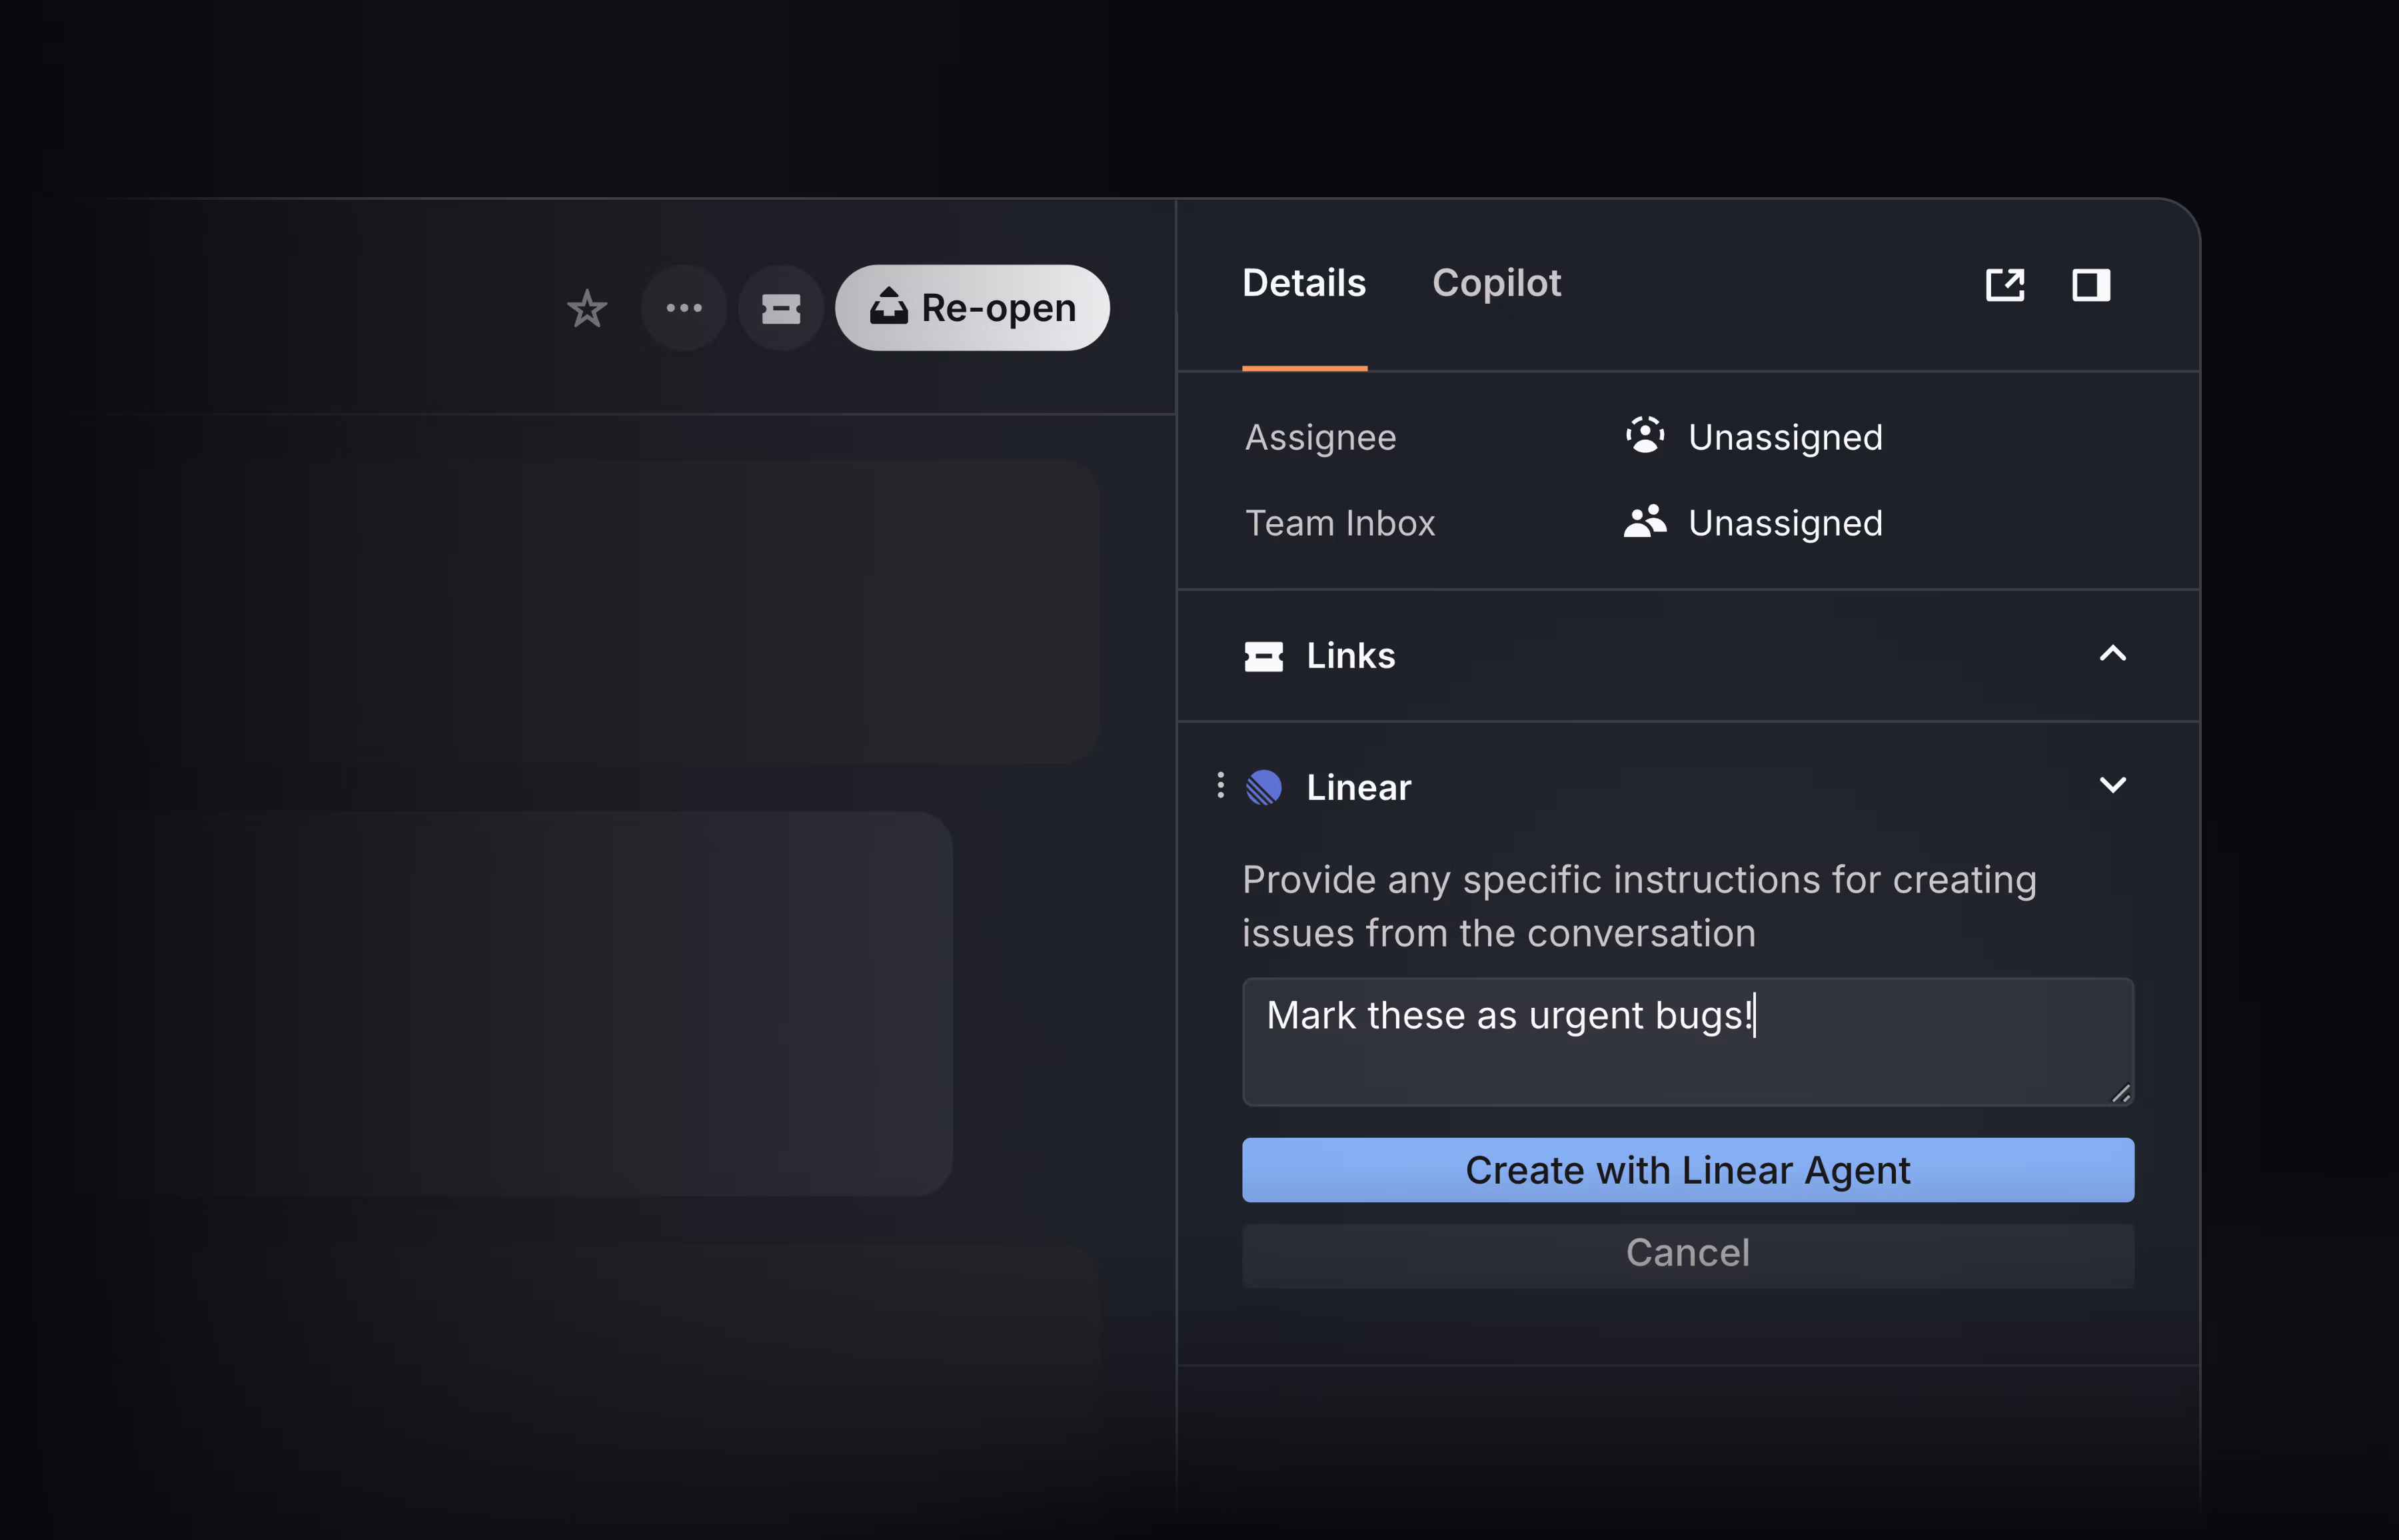Image resolution: width=2399 pixels, height=1540 pixels.
Task: Open conversation in pop-out window
Action: coord(2006,286)
